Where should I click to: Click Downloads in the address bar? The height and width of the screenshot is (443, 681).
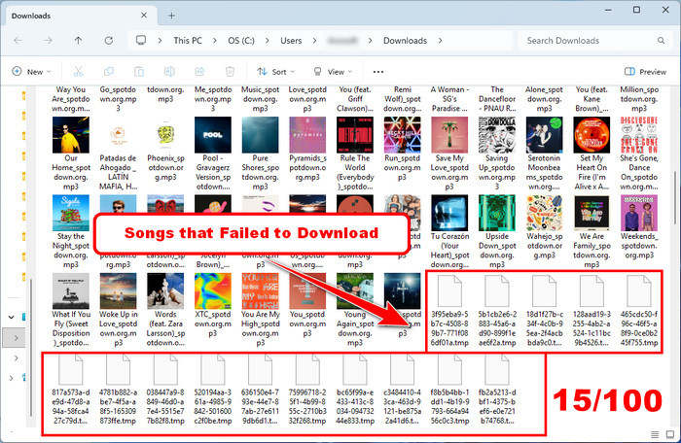click(405, 41)
